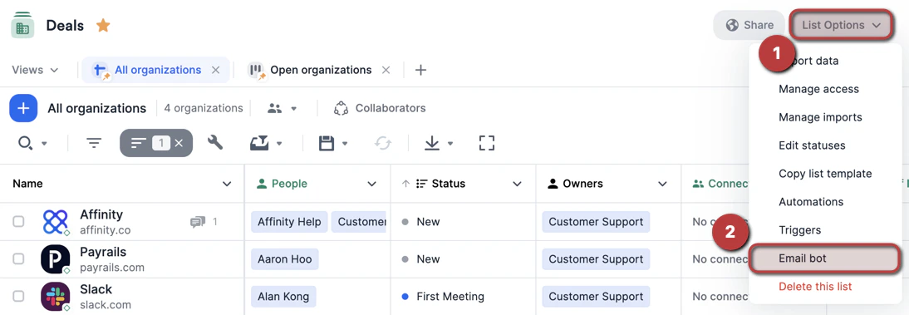The height and width of the screenshot is (315, 909).
Task: Click the New status in Affinity row
Action: [x=421, y=222]
